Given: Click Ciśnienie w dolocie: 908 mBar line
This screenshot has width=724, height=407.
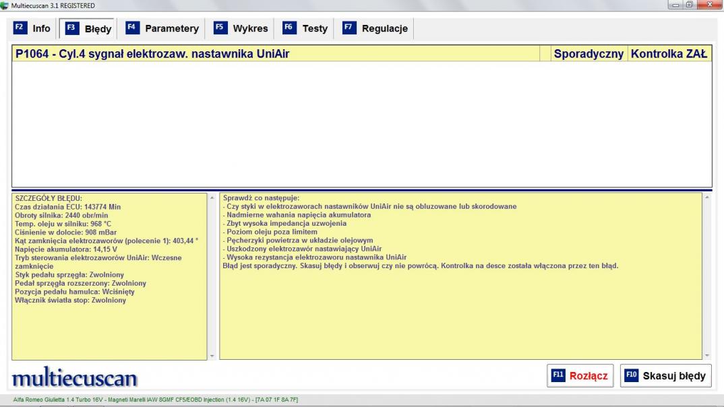Looking at the screenshot, I should [x=65, y=232].
